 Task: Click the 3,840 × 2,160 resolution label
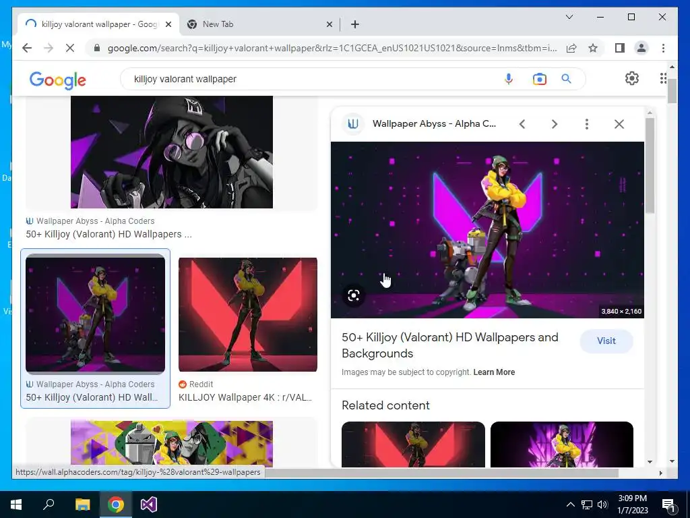(x=621, y=311)
